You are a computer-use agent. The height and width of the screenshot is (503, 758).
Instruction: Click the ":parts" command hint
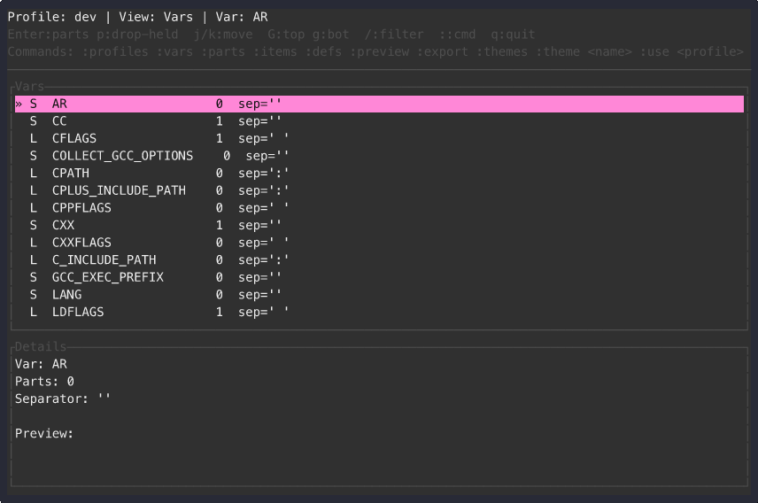(223, 51)
